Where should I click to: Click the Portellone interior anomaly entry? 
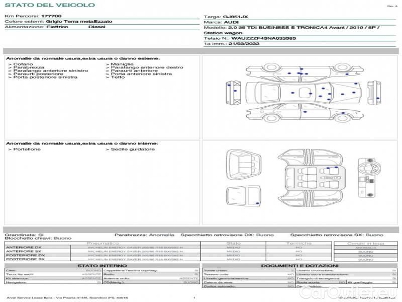(23, 149)
